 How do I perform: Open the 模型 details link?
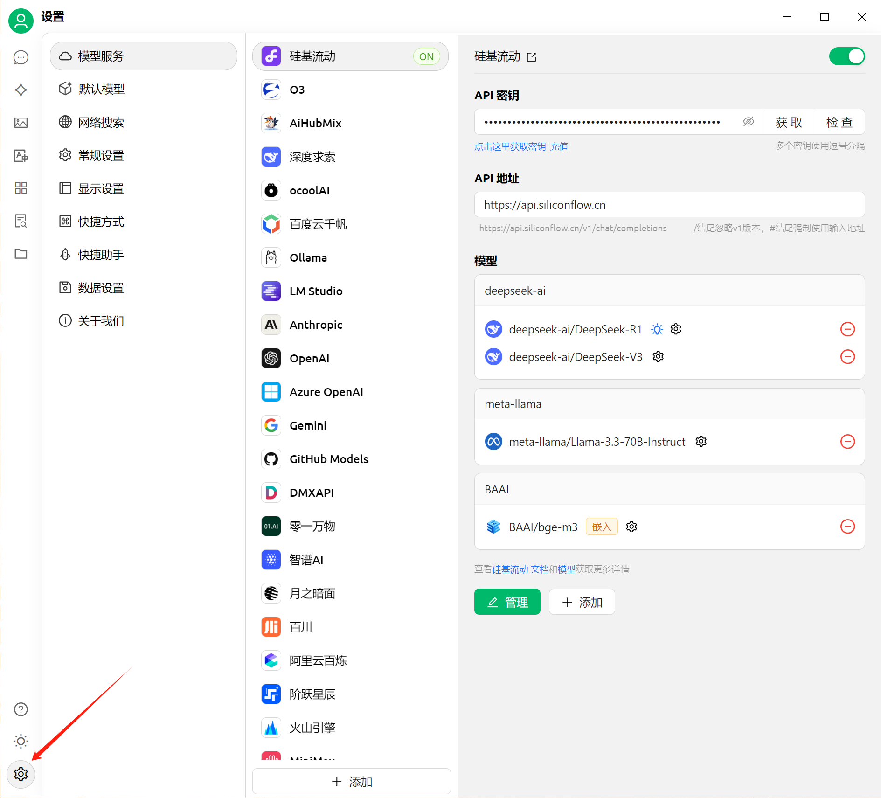566,569
